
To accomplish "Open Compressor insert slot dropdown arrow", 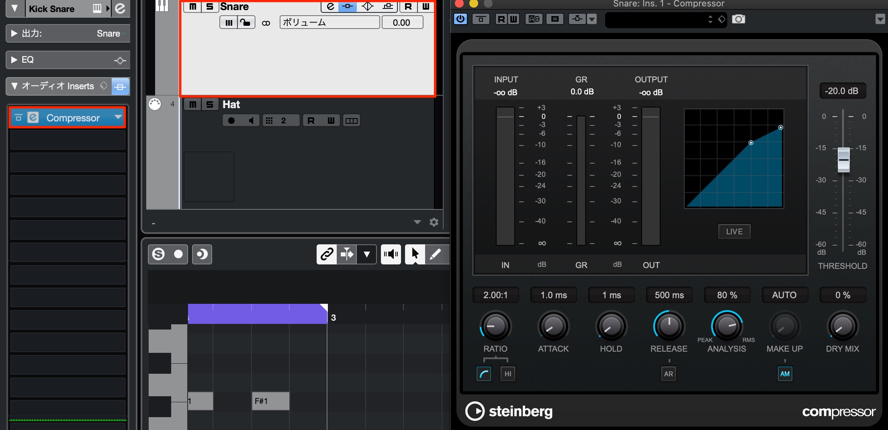I will coord(118,117).
